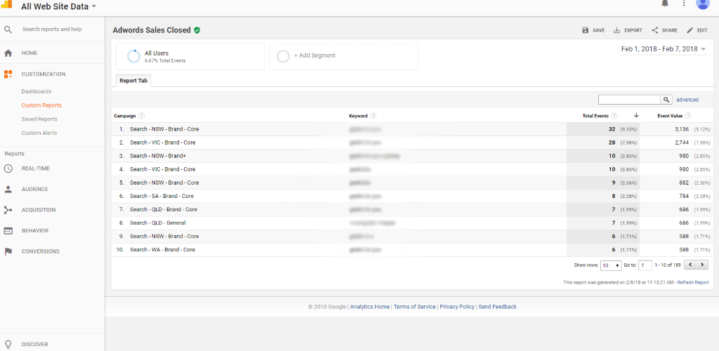Click the Refresh Report link
The image size is (719, 351).
693,282
